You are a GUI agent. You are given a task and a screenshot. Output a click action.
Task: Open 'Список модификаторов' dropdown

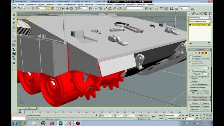coord(200,21)
